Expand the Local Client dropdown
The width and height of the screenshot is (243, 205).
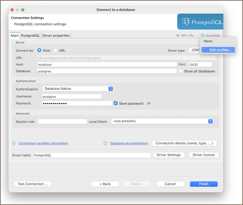click(162, 121)
